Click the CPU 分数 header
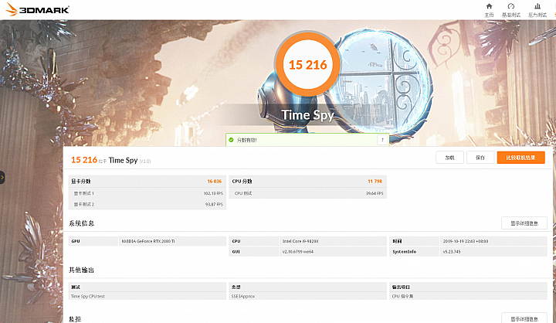Viewport: 556px width, 323px height. point(242,182)
